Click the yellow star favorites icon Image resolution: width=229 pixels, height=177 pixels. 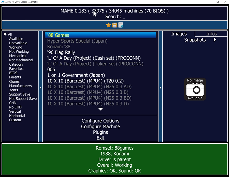click(x=108, y=25)
